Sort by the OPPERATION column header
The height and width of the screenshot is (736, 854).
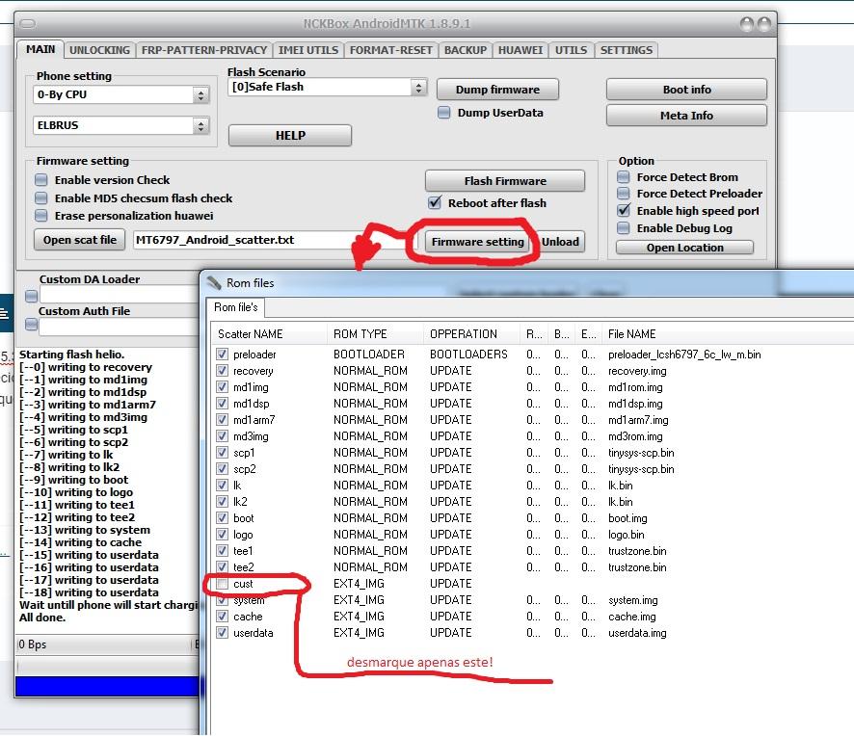click(x=472, y=333)
